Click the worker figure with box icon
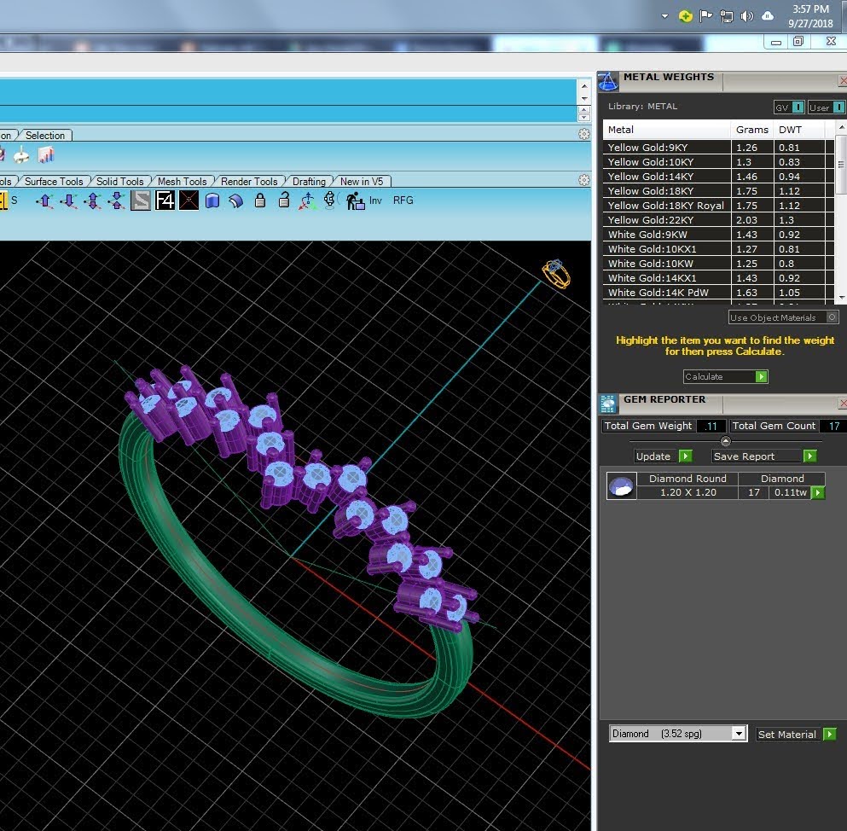The image size is (847, 831). 355,200
